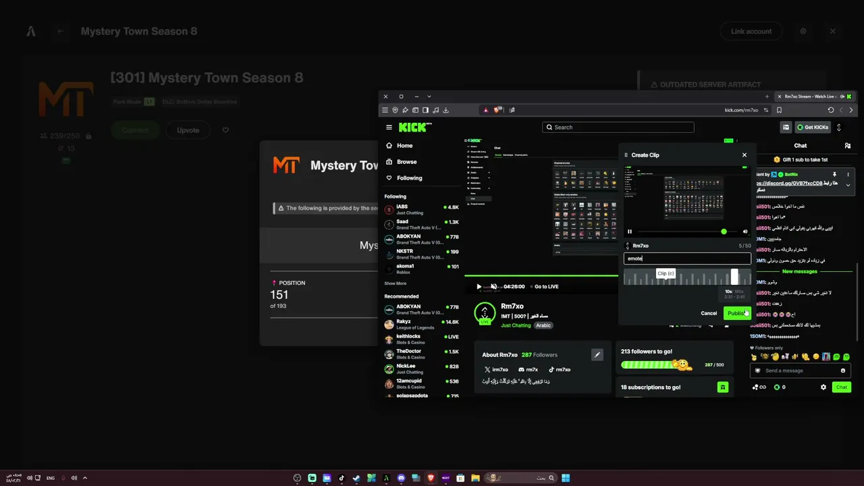Select the Rm7xo Stream browser tab
Screen dimensions: 864x486
click(x=815, y=97)
